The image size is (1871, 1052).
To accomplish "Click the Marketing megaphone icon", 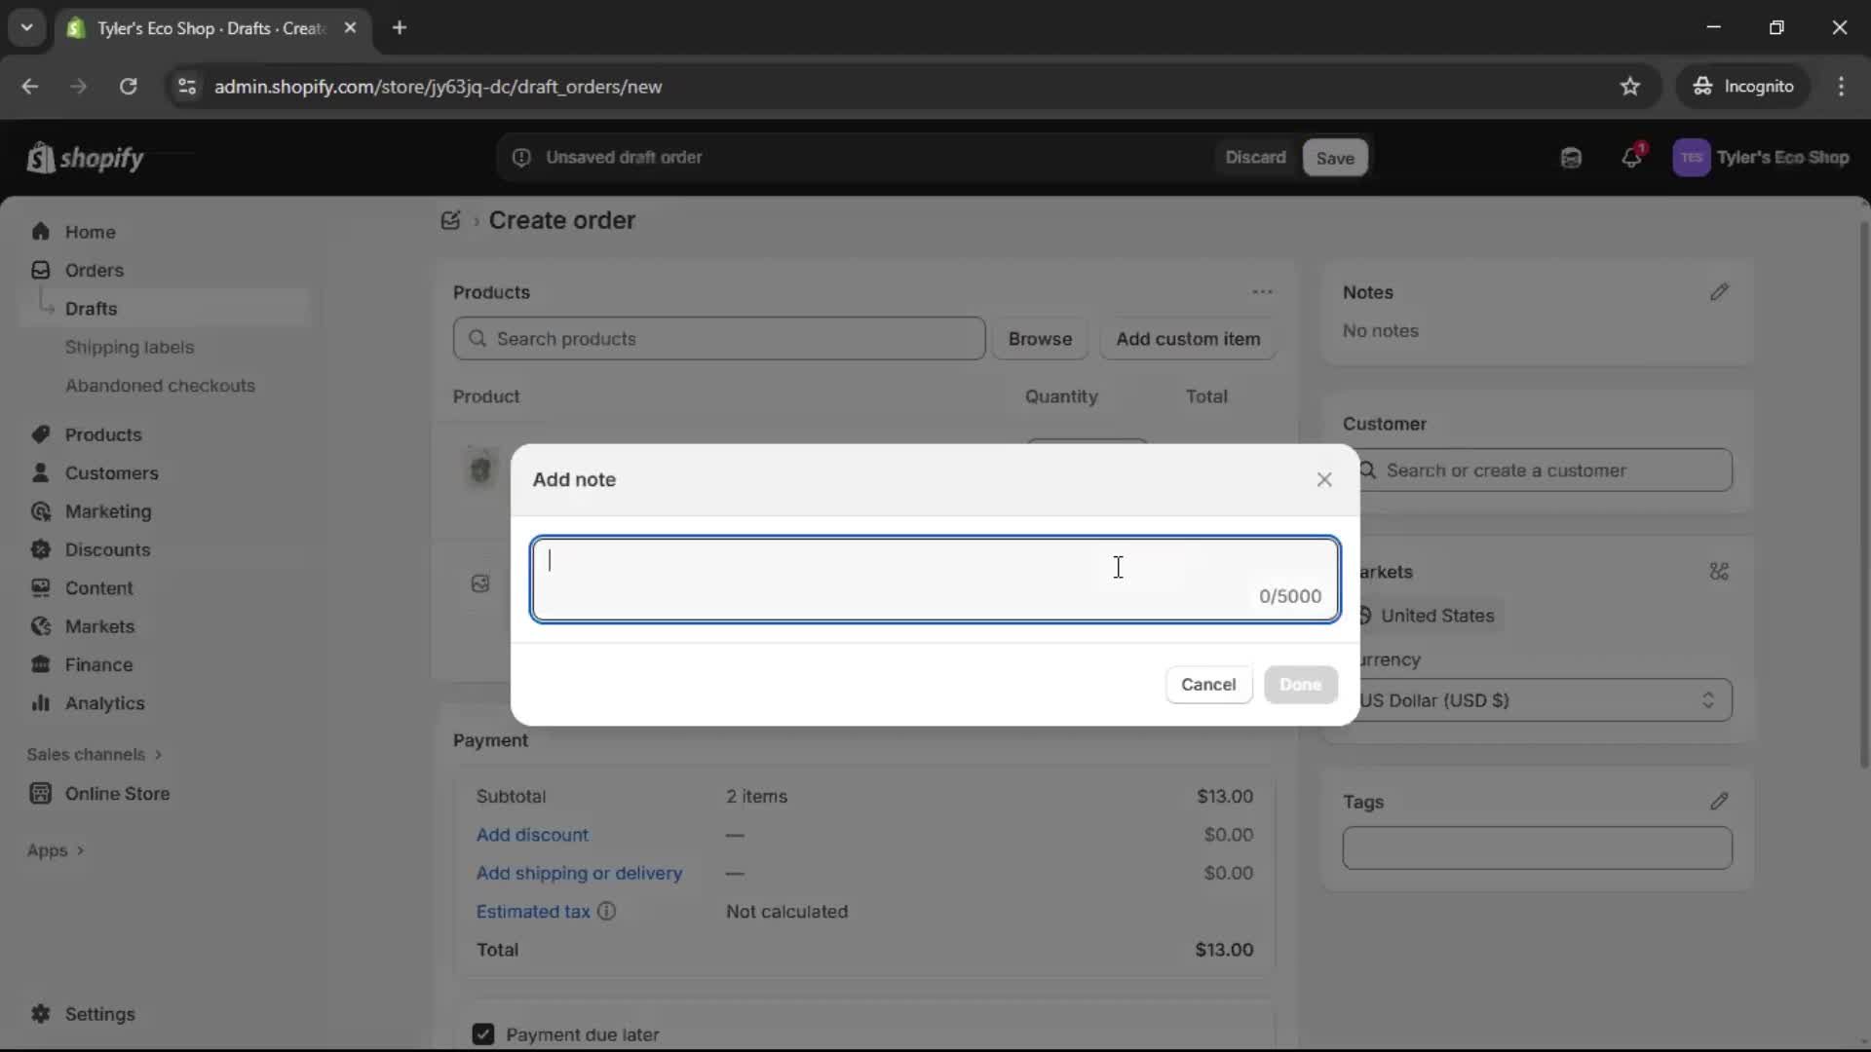I will [40, 511].
